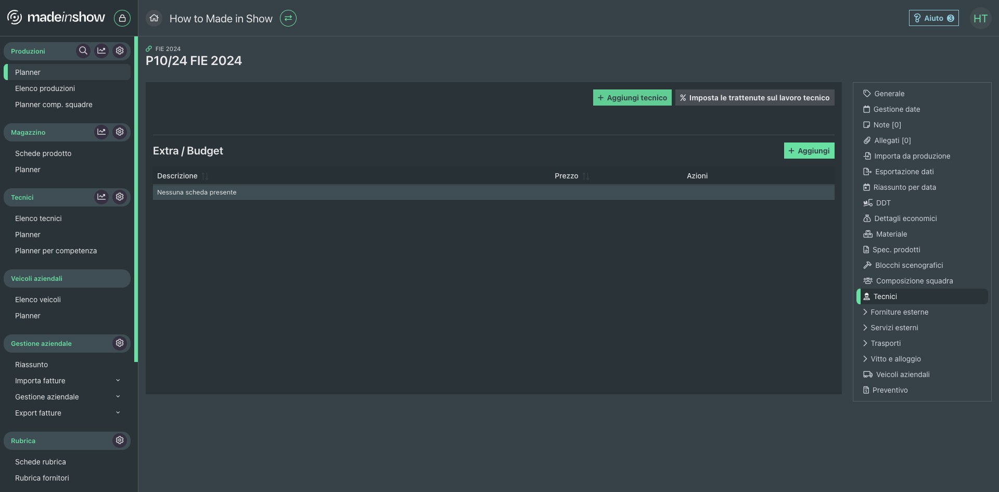
Task: Expand Servizi esterni in the right panel
Action: [x=890, y=328]
